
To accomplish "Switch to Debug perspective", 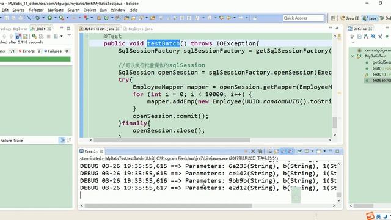I will (385, 18).
